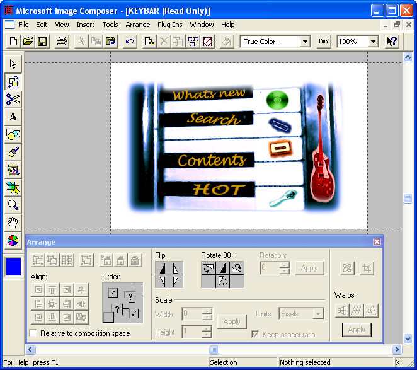
Task: Open the Color Tuning tool
Action: (13, 240)
